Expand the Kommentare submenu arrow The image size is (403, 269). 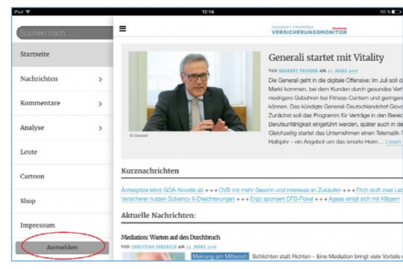(101, 104)
